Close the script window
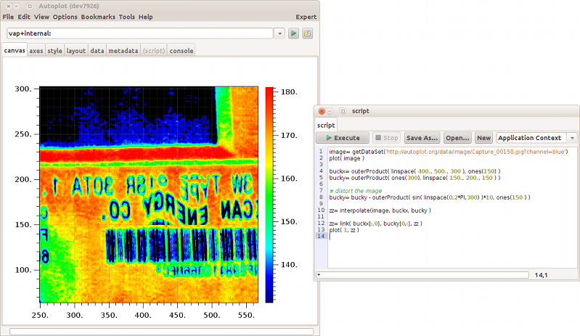 point(322,111)
